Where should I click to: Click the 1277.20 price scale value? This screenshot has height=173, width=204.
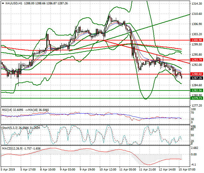(197, 105)
